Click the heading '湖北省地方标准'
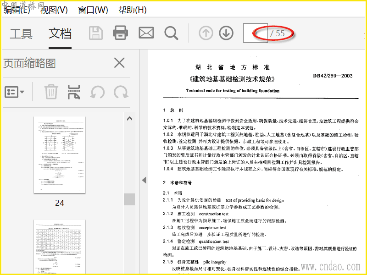This screenshot has height=275, width=367. pos(233,67)
